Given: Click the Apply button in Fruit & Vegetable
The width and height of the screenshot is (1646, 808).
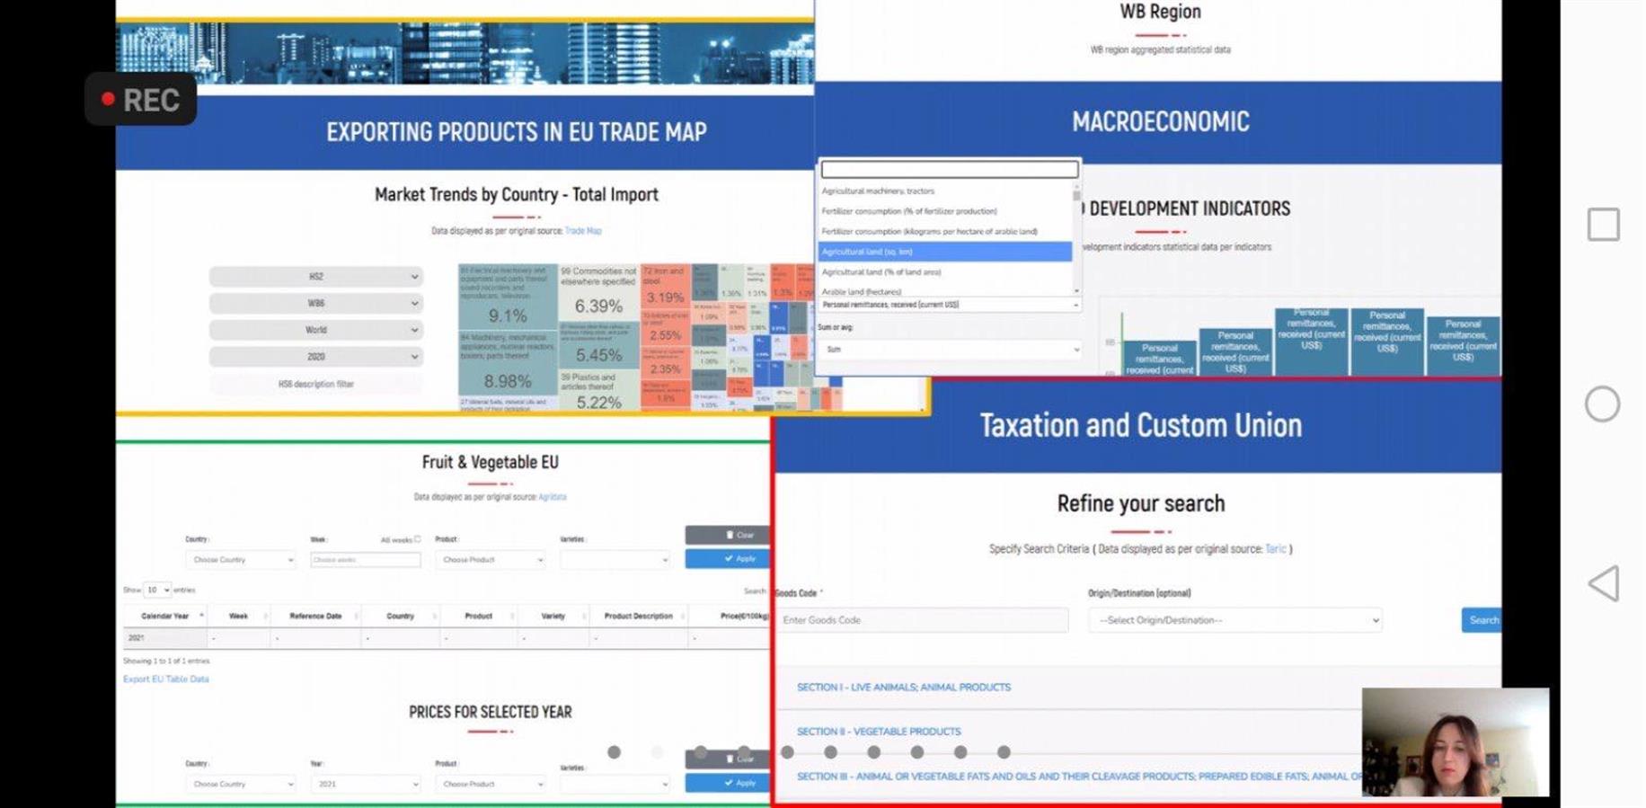Looking at the screenshot, I should click(x=728, y=559).
